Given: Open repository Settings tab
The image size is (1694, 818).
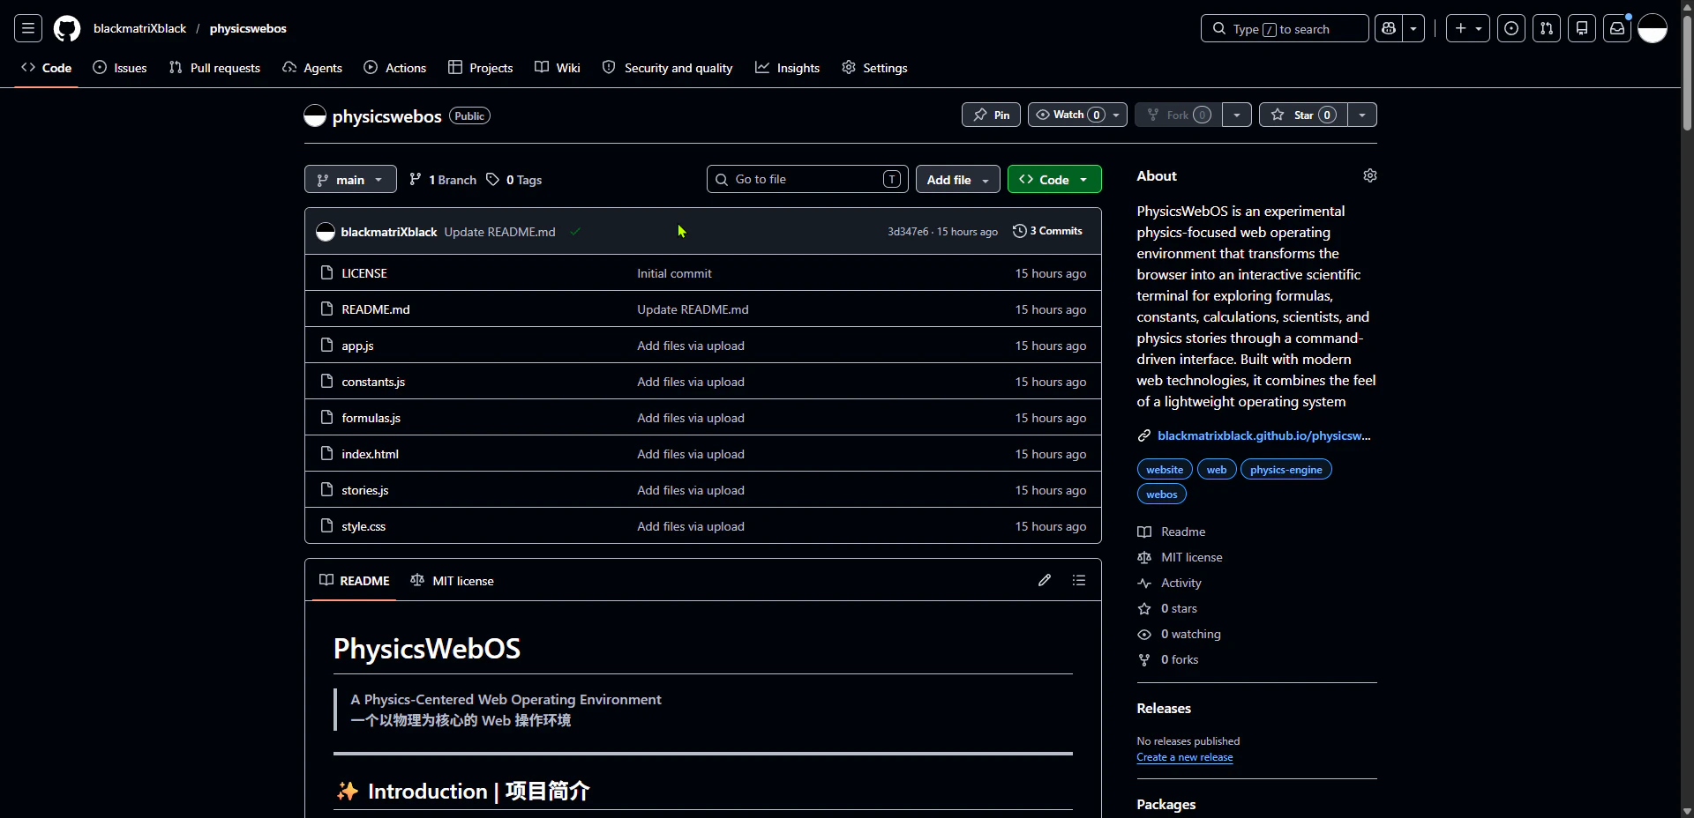Looking at the screenshot, I should (874, 68).
